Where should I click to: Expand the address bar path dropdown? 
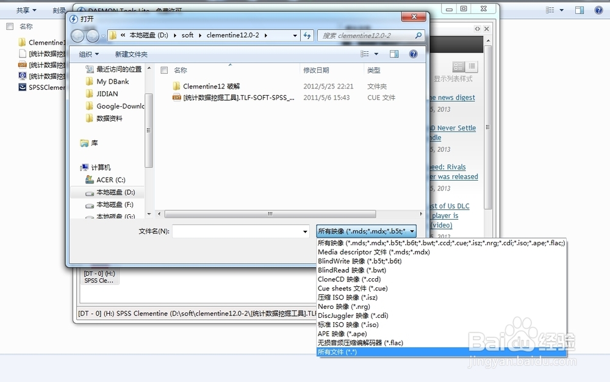click(295, 35)
